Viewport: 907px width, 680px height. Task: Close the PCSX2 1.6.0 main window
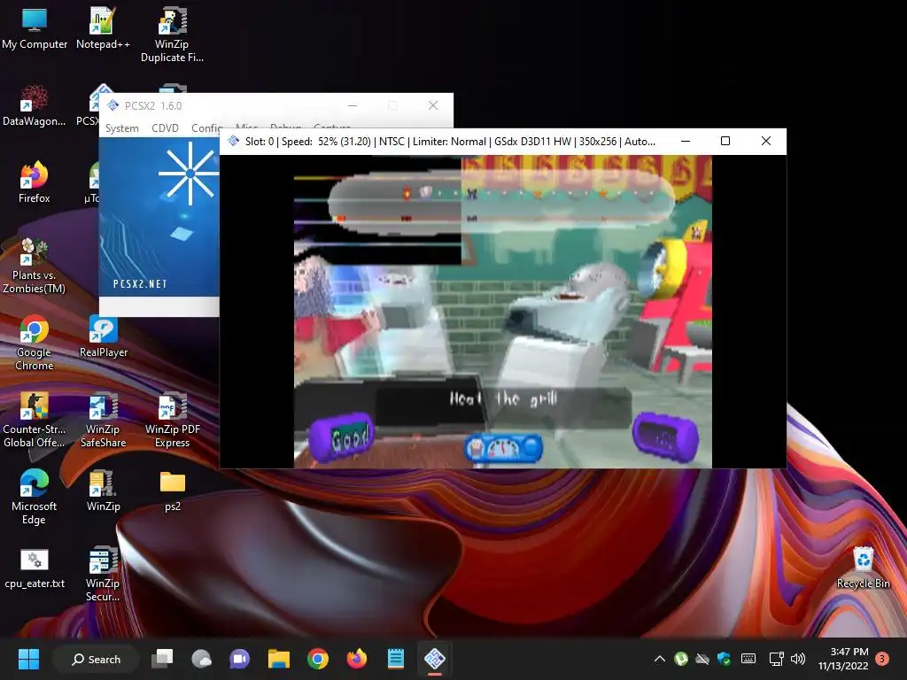point(432,105)
